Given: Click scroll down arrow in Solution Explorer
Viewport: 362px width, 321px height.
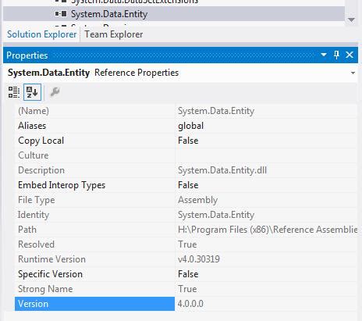Looking at the screenshot, I should tap(351, 20).
